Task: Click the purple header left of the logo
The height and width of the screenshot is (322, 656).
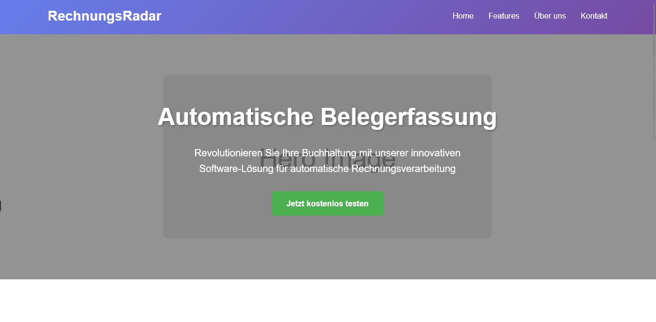Action: click(22, 16)
